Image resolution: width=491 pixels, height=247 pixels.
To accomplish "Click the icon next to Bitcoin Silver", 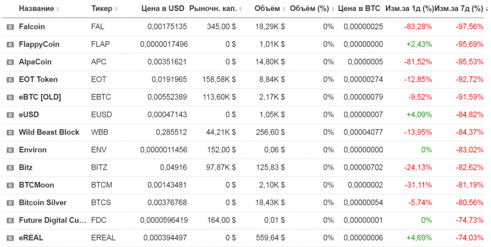I will pyautogui.click(x=10, y=203).
